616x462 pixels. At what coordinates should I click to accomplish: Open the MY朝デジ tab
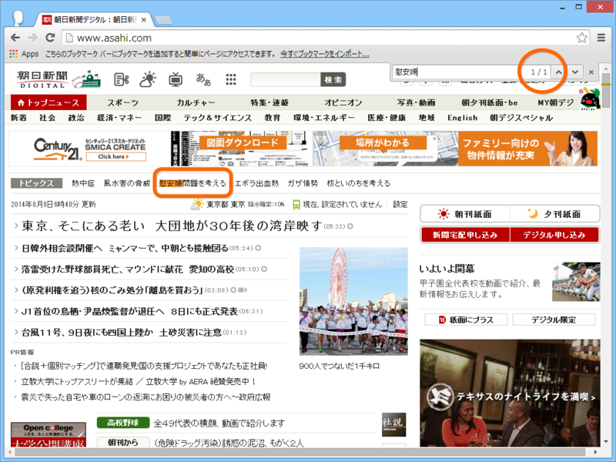click(555, 102)
